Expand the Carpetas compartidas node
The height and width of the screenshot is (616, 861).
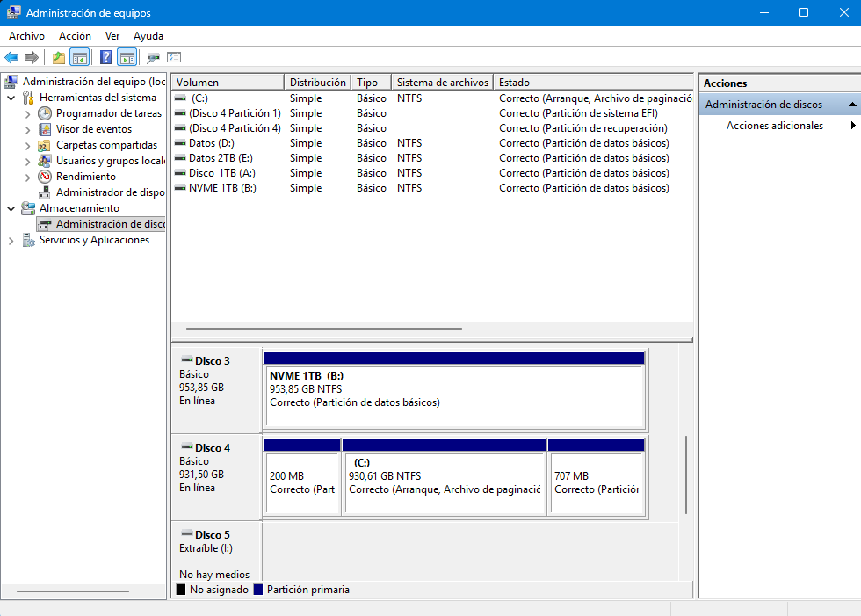click(x=27, y=146)
